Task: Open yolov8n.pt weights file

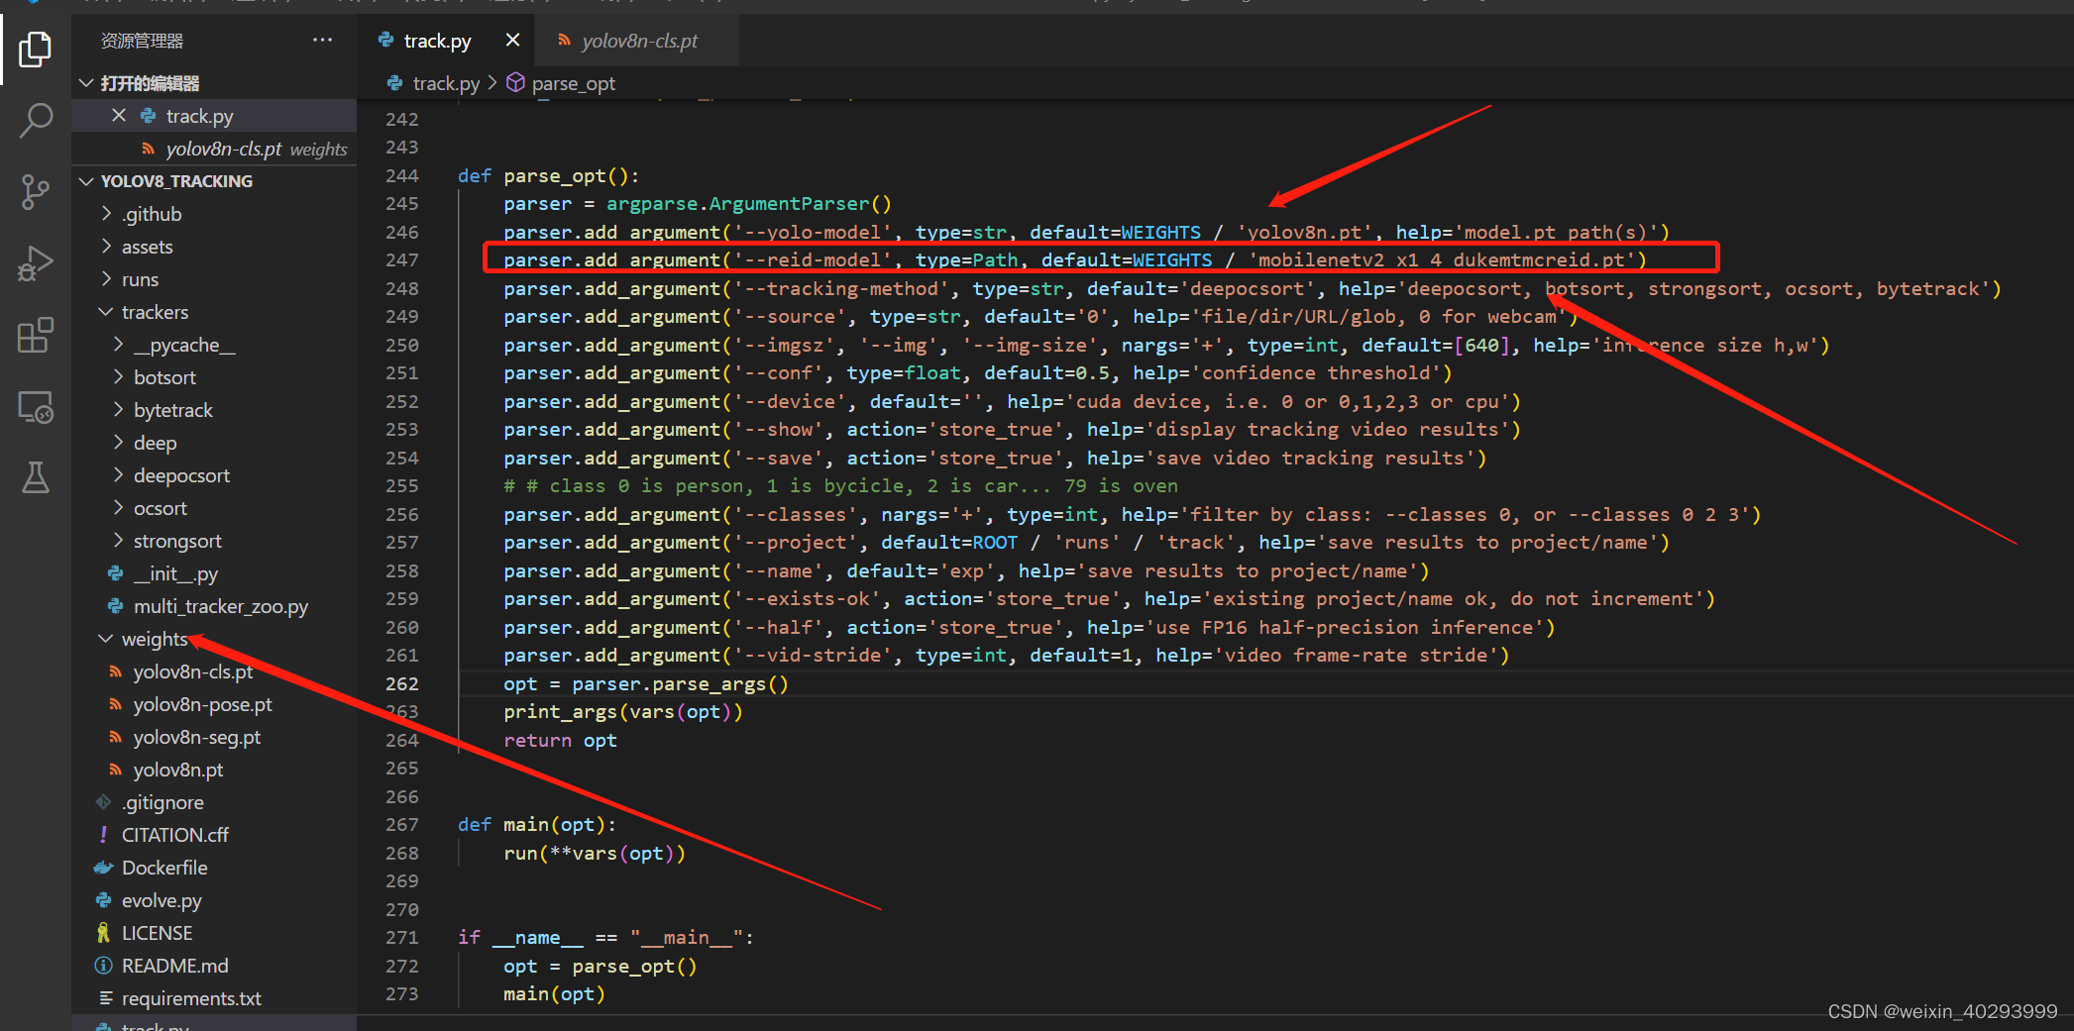Action: click(178, 770)
